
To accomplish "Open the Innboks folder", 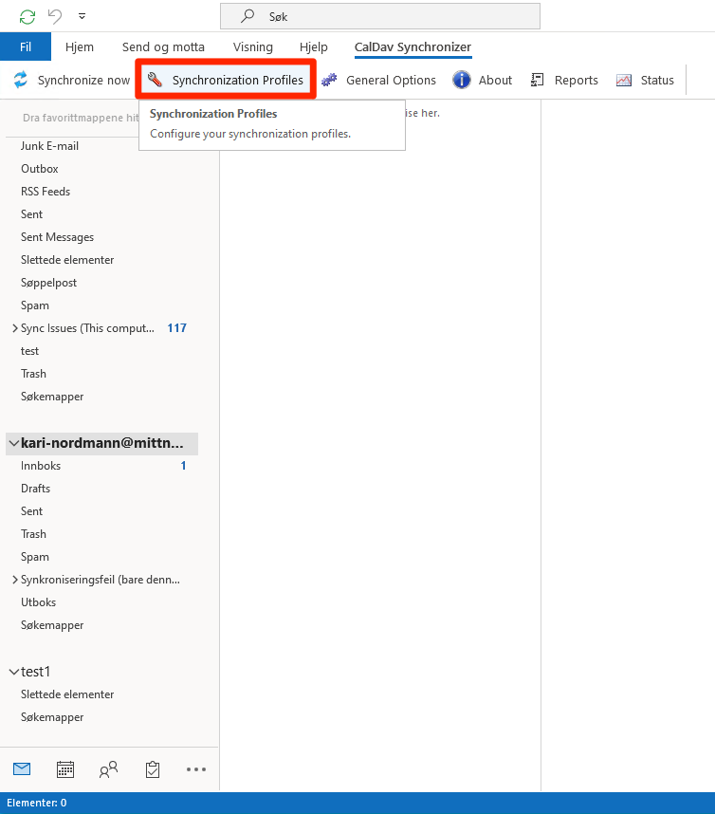I will coord(41,466).
